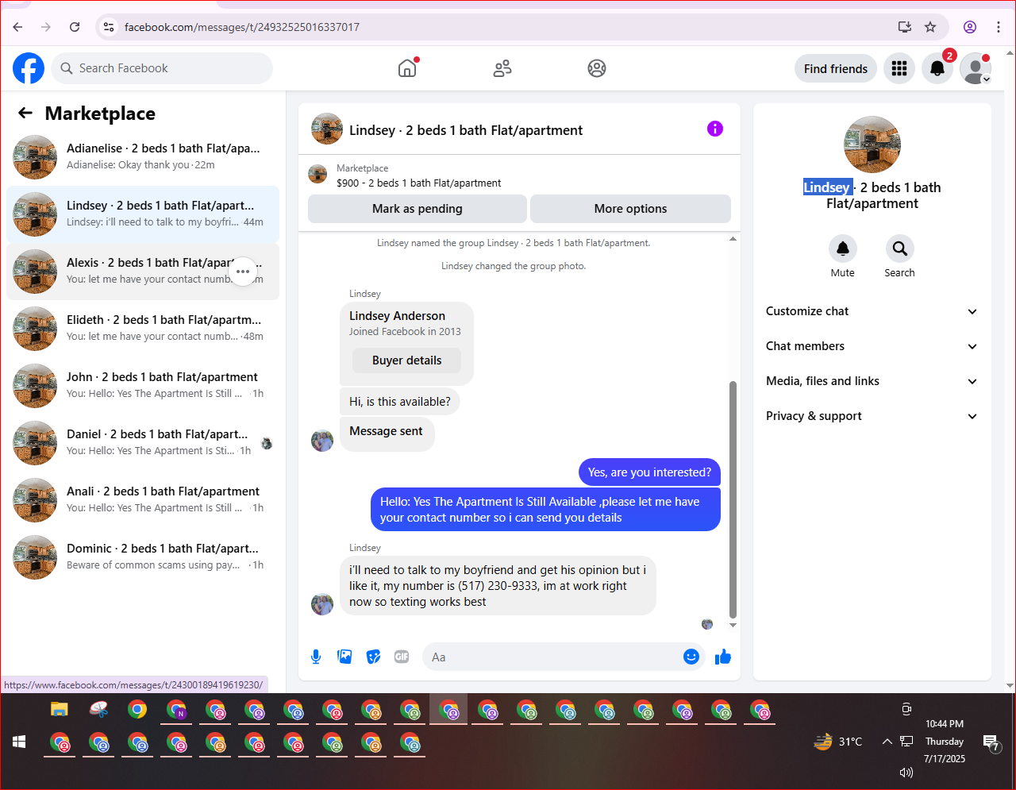
Task: Open Chrome's three-dot menu
Action: point(999,27)
